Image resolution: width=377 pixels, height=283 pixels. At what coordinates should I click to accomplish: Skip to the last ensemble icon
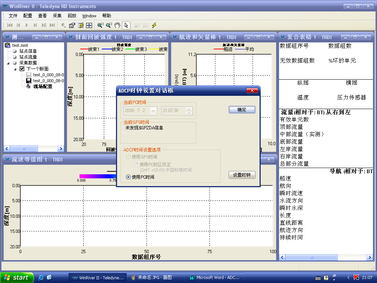[52, 25]
